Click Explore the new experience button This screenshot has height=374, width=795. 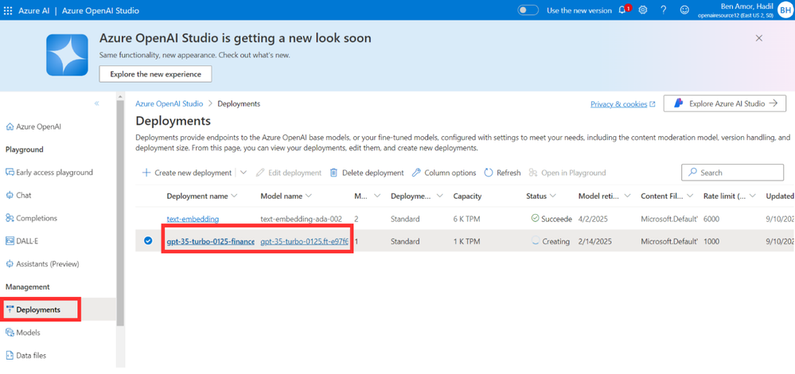155,74
